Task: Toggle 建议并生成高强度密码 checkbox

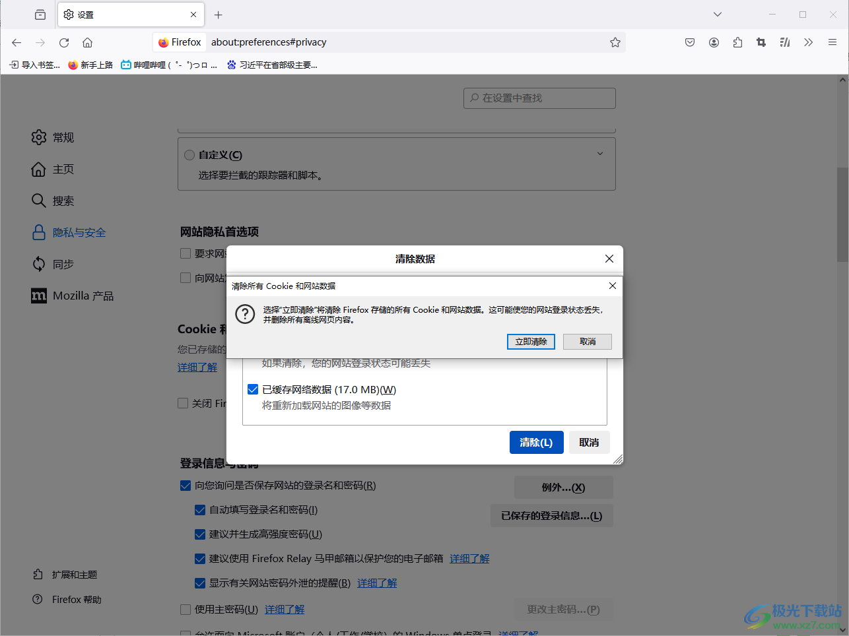Action: click(x=200, y=534)
